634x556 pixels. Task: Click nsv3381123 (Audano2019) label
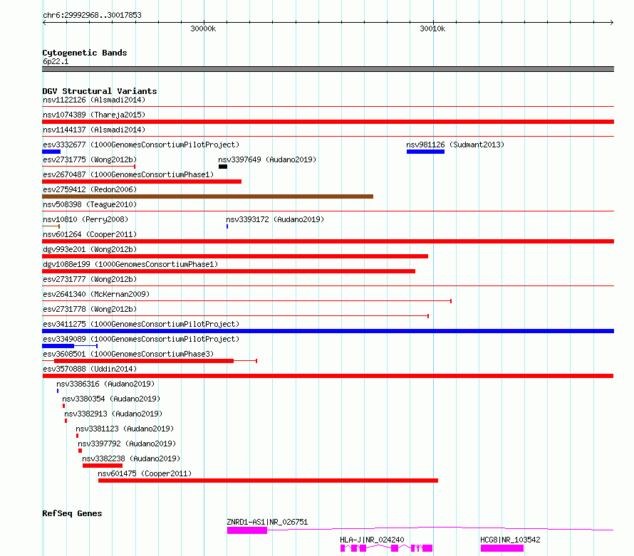(125, 429)
